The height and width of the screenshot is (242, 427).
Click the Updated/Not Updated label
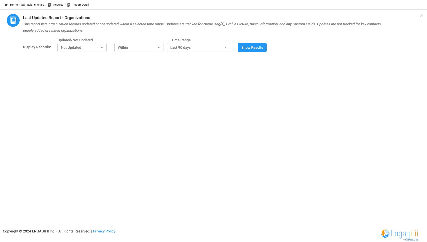[x=75, y=40]
